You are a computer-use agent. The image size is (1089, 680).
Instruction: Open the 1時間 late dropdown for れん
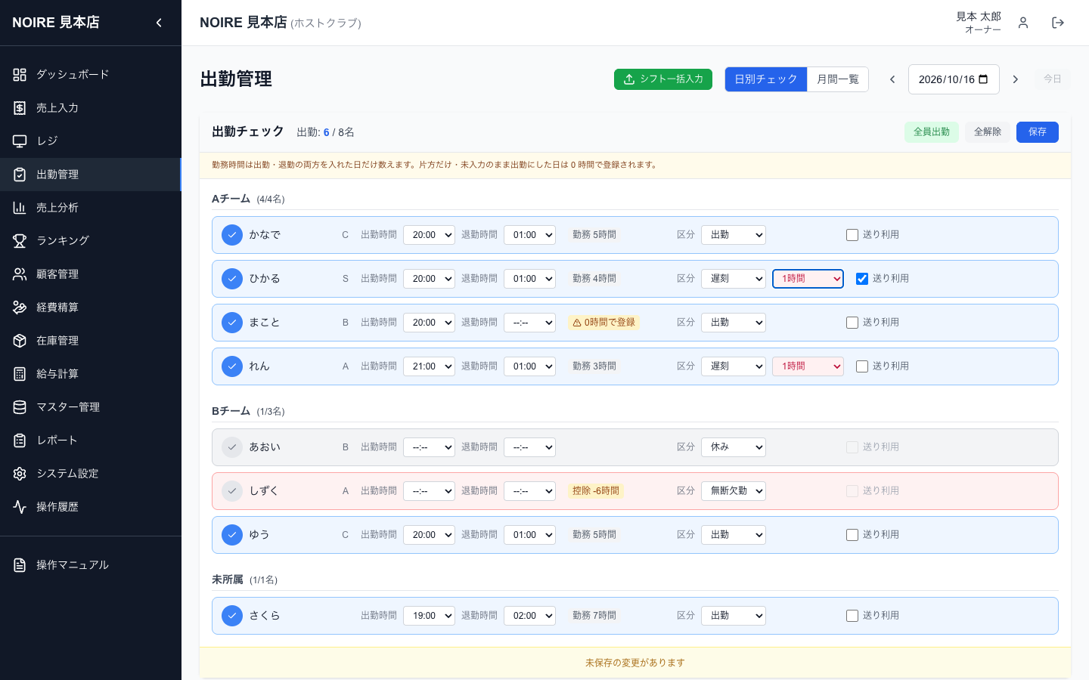tap(808, 366)
